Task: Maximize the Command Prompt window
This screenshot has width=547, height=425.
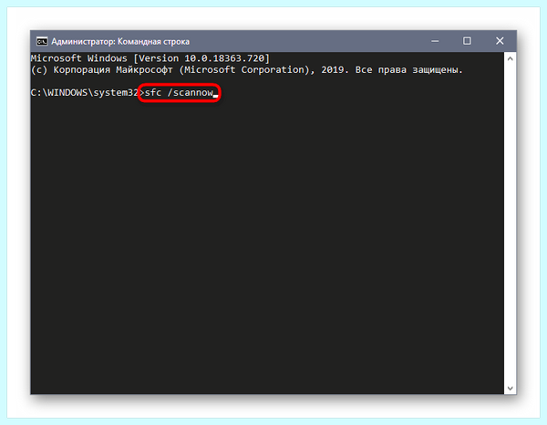Action: coord(467,41)
